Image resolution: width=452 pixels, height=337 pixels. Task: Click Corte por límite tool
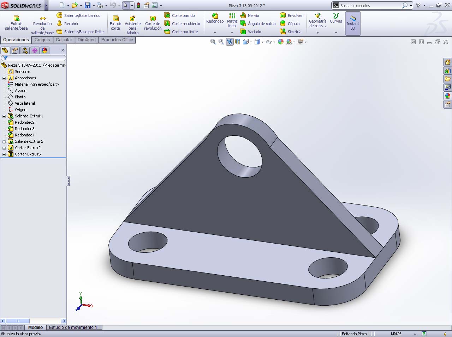tap(181, 32)
